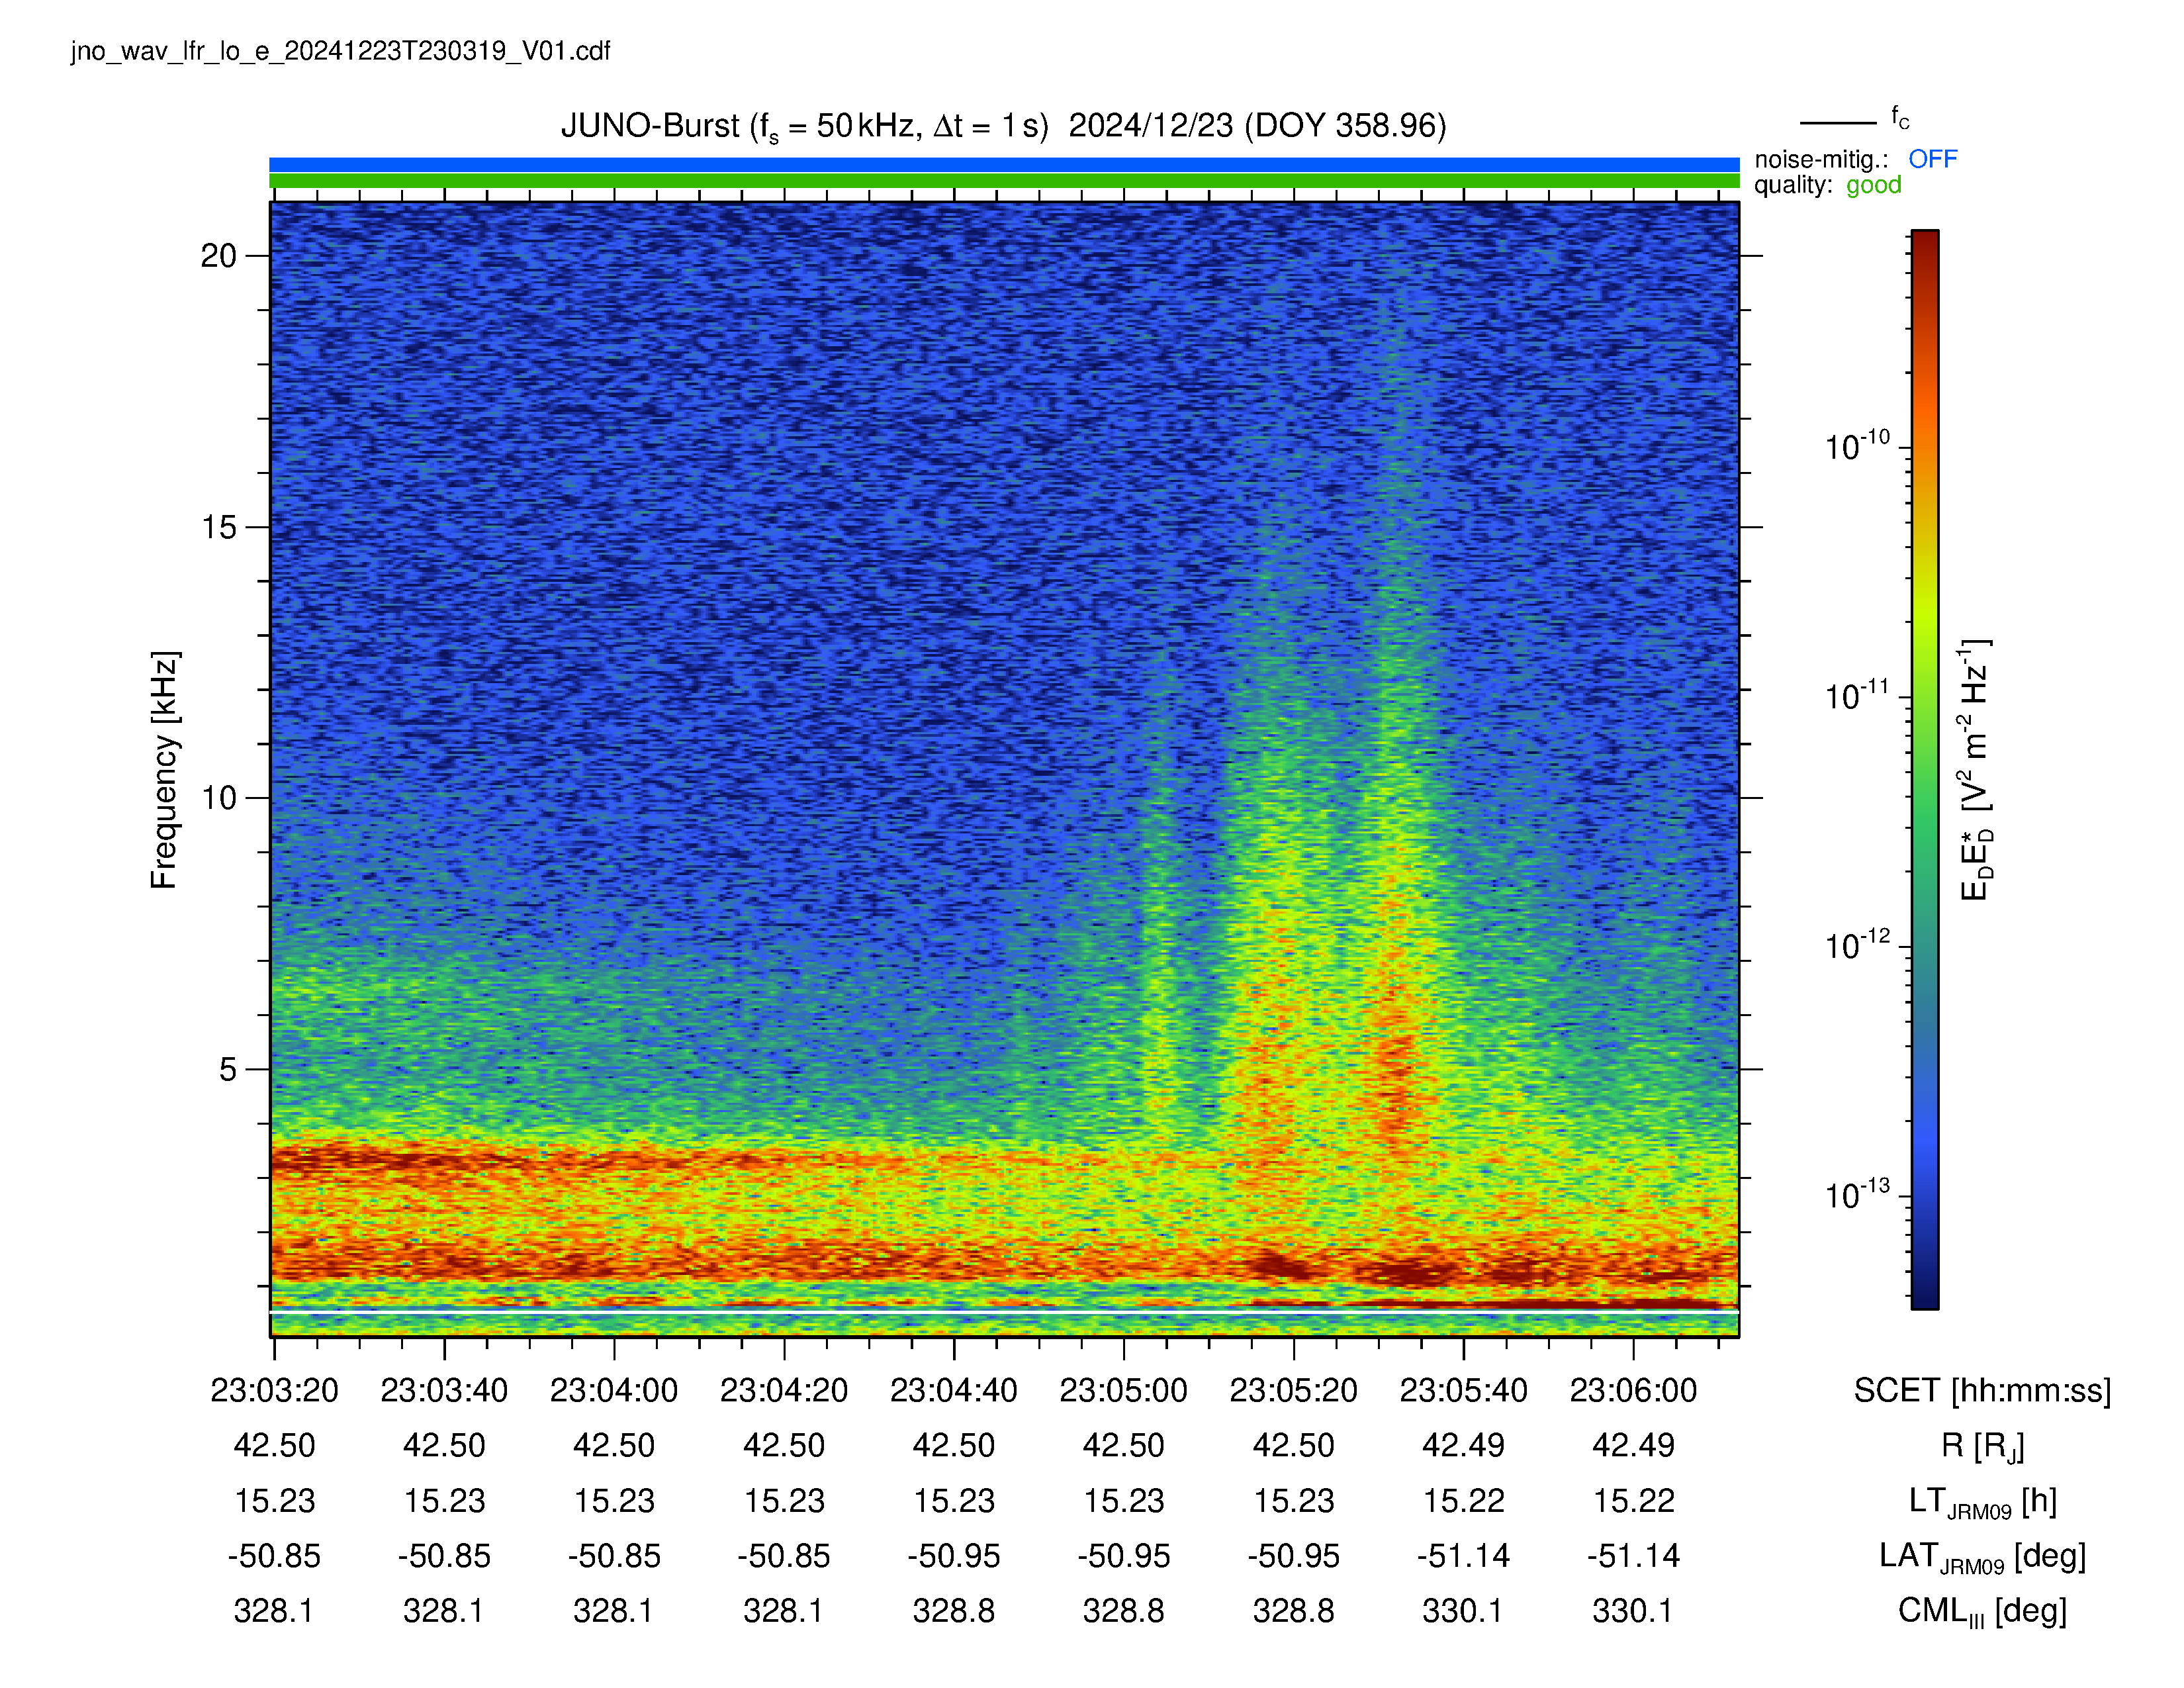Click the blue noise-mitigation status bar
The height and width of the screenshot is (1688, 2184).
pyautogui.click(x=1004, y=164)
